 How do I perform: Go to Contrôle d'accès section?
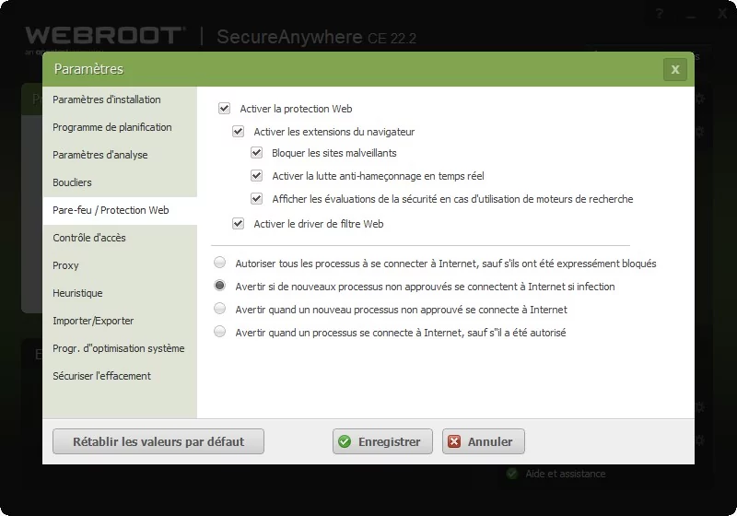pyautogui.click(x=120, y=238)
